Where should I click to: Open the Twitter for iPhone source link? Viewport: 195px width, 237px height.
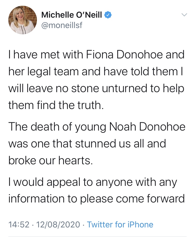[120, 225]
